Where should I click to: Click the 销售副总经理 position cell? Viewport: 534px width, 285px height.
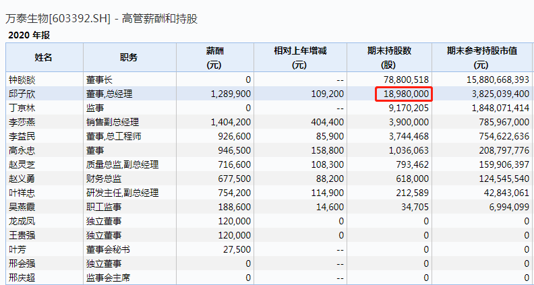tap(113, 122)
